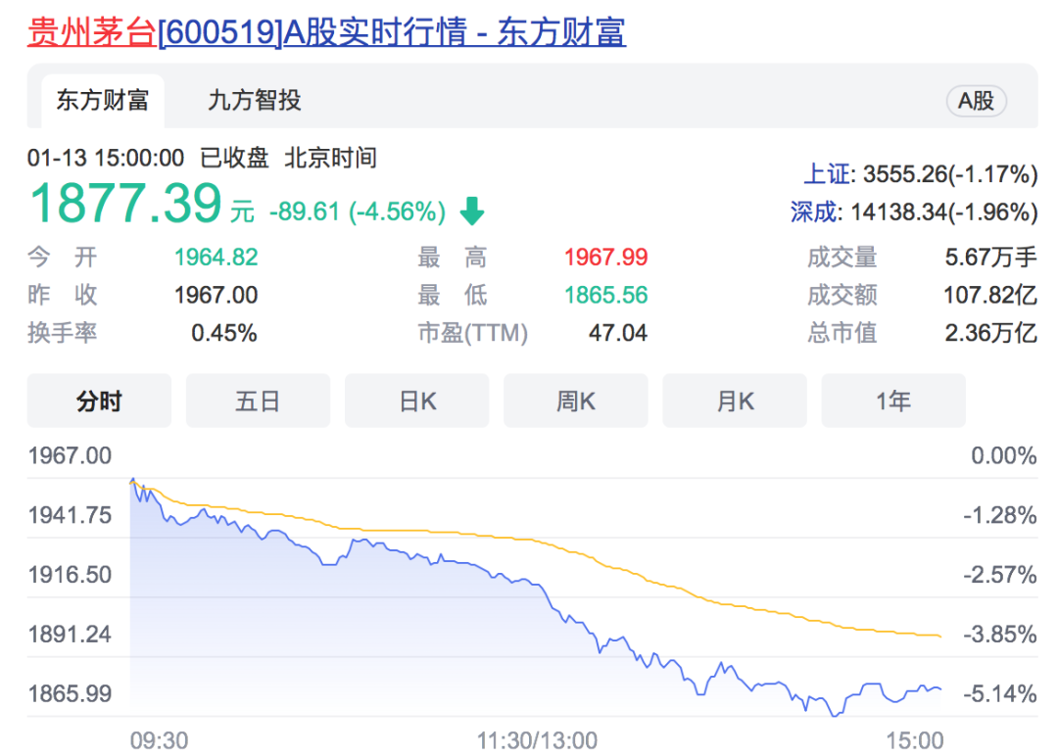Click the 1865.99 price axis label

[70, 693]
